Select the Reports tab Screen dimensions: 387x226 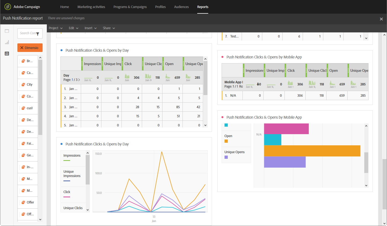pos(203,7)
